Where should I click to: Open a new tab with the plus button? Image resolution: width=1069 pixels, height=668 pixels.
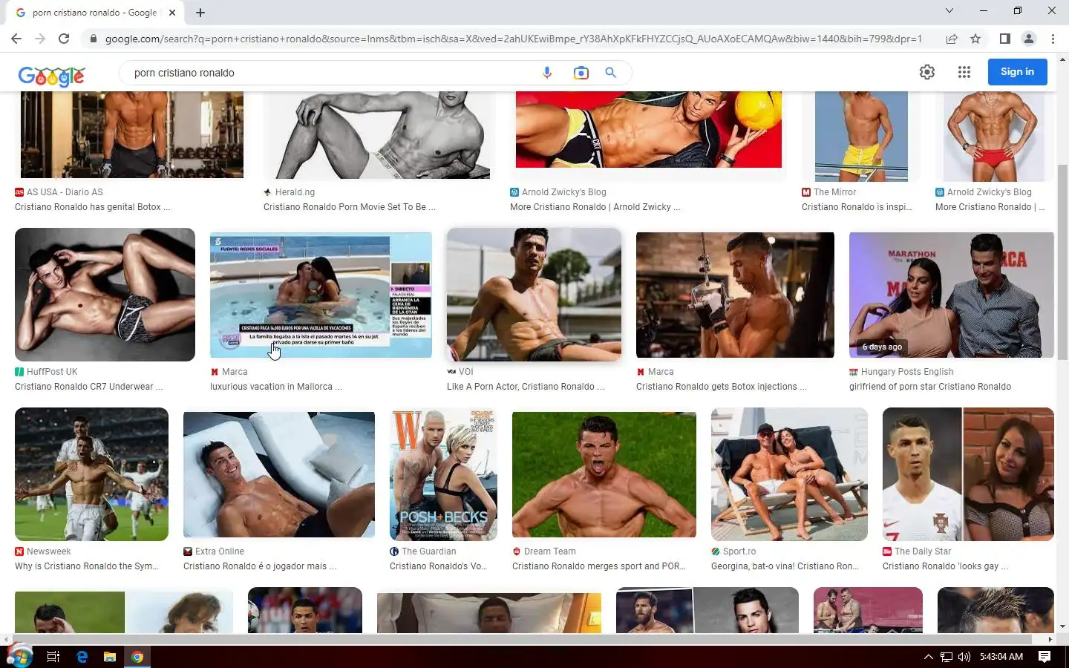[200, 13]
